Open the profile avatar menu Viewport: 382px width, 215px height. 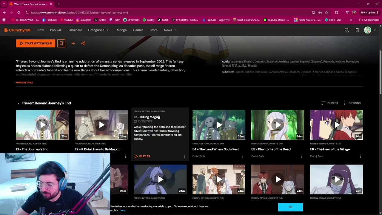[368, 30]
